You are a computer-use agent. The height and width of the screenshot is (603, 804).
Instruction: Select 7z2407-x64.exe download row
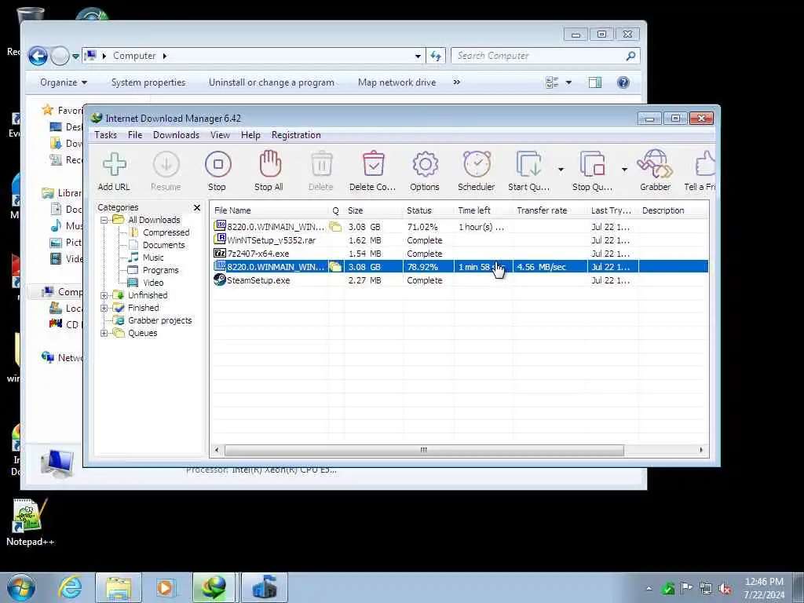pos(459,254)
